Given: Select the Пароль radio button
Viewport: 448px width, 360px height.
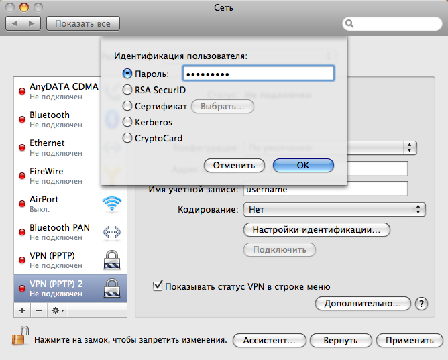Looking at the screenshot, I should point(127,74).
